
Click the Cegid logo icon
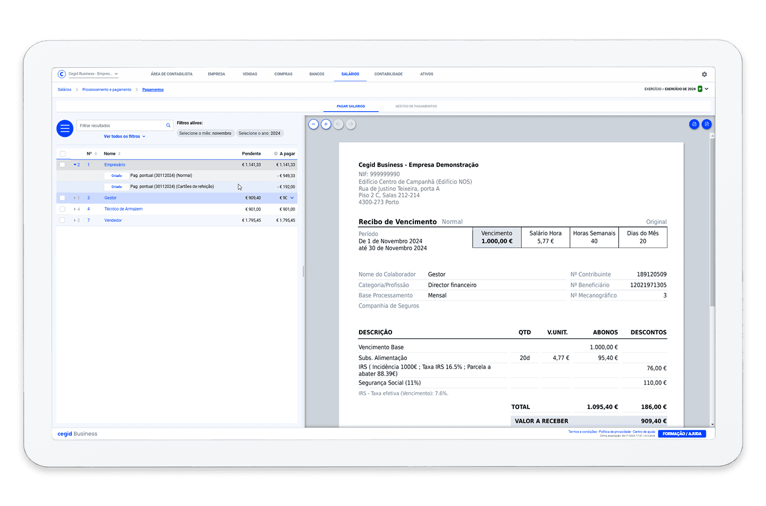coord(62,74)
